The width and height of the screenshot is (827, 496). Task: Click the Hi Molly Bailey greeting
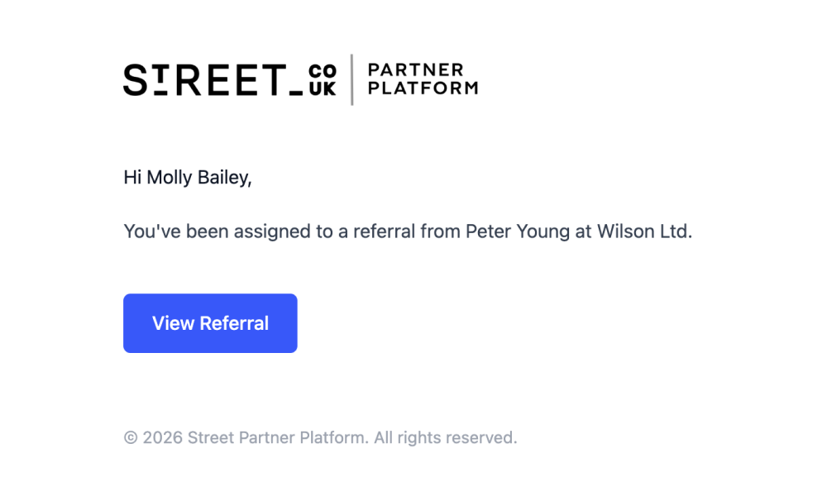point(187,177)
